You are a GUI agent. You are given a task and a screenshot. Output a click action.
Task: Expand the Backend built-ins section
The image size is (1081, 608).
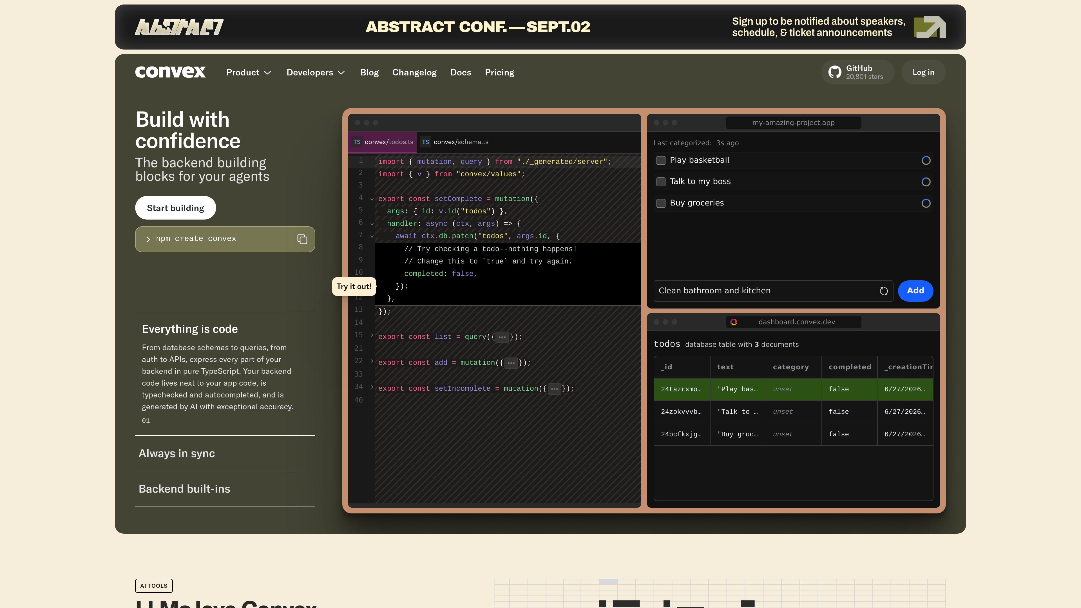(225, 489)
